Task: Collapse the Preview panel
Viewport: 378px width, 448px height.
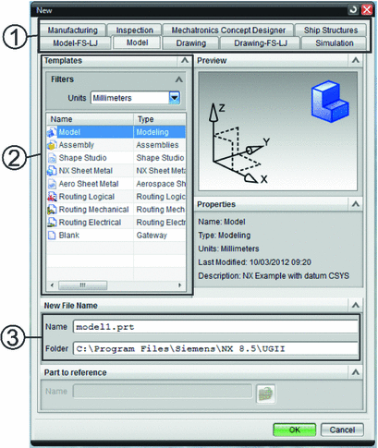Action: pos(356,61)
